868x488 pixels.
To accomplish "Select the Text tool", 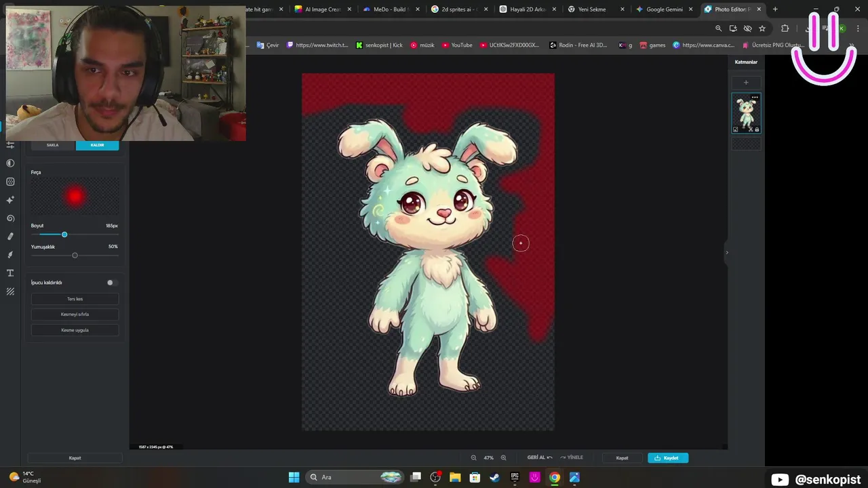I will (10, 273).
